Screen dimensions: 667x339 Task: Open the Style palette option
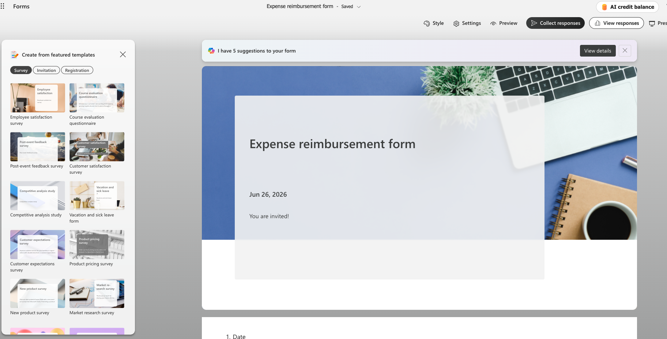pos(434,23)
